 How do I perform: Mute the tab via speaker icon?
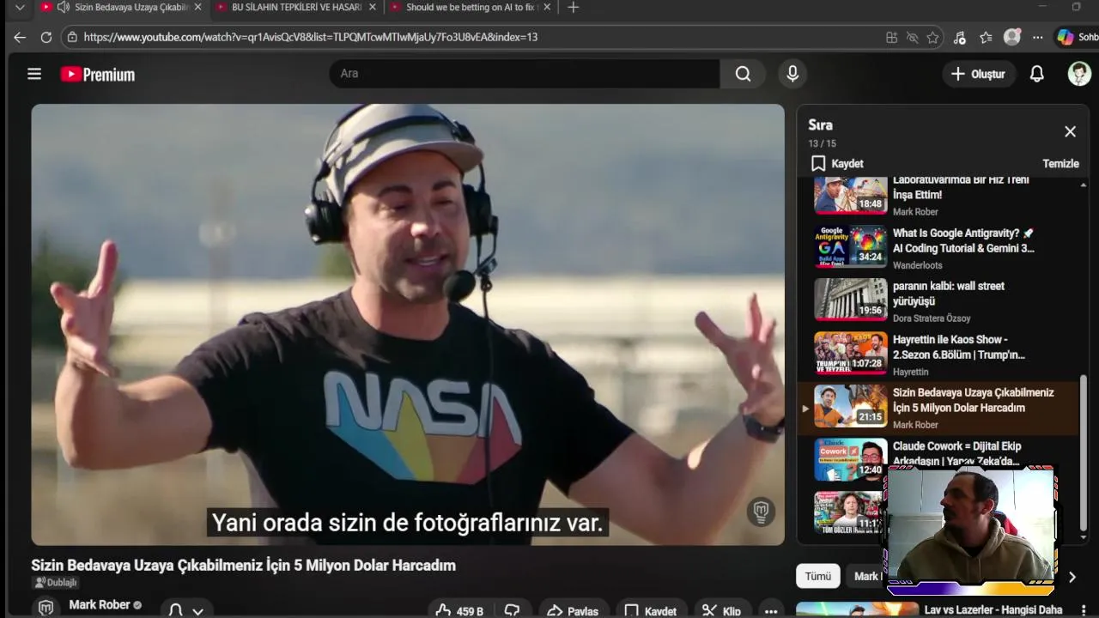point(64,8)
